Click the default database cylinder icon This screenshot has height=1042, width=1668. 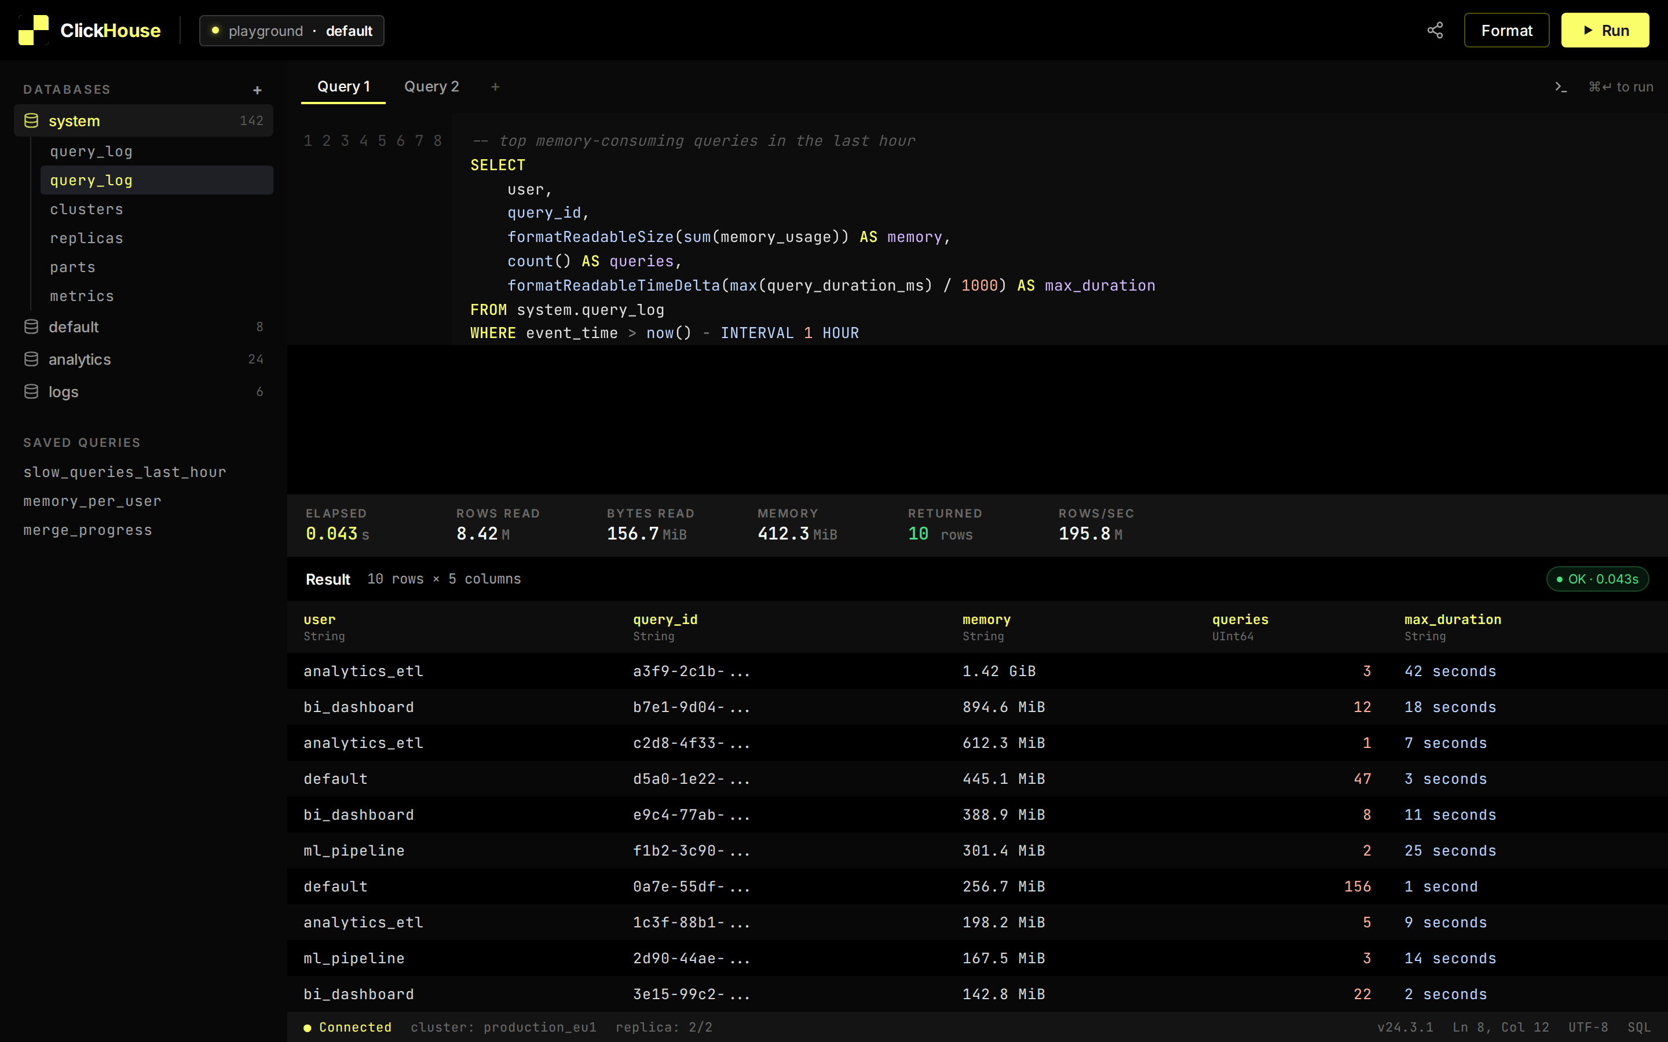tap(31, 326)
